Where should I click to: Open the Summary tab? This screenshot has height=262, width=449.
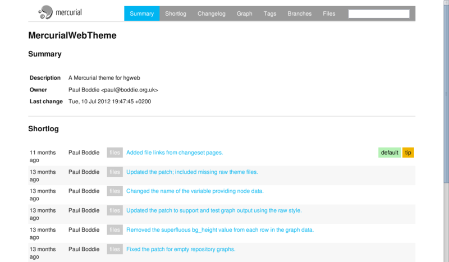(142, 13)
